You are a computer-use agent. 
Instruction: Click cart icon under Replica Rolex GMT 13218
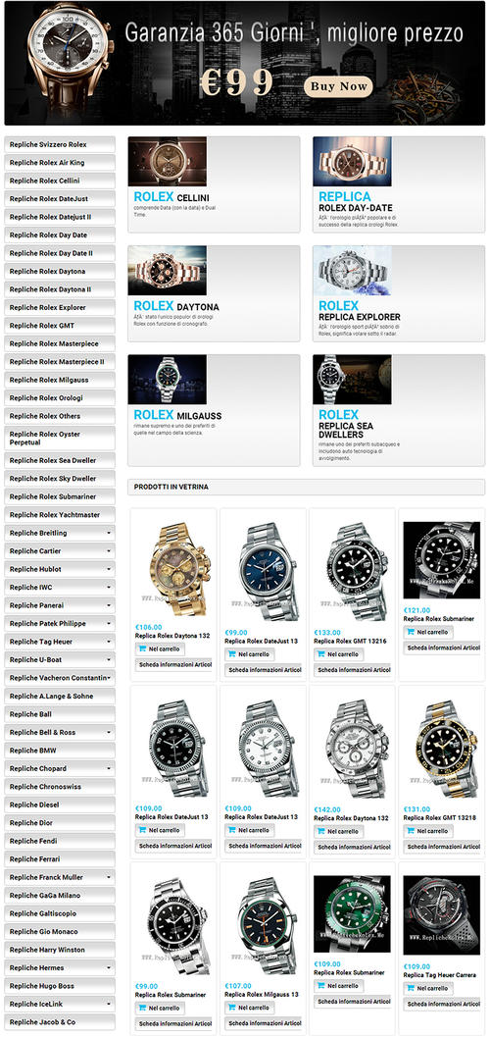pyautogui.click(x=411, y=831)
